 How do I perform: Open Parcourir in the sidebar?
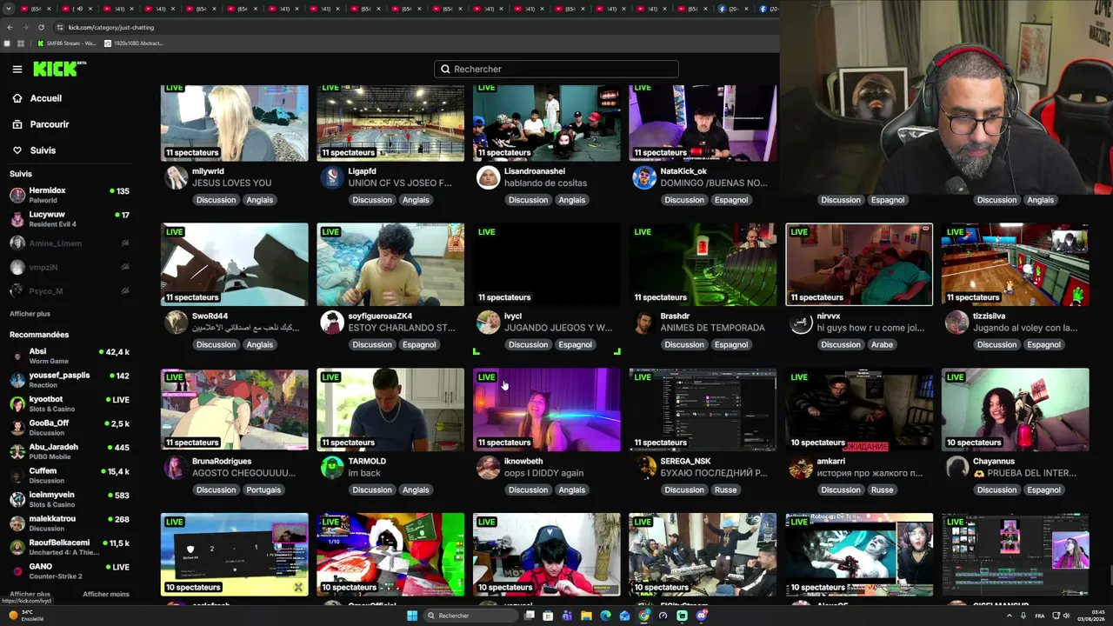(41, 124)
